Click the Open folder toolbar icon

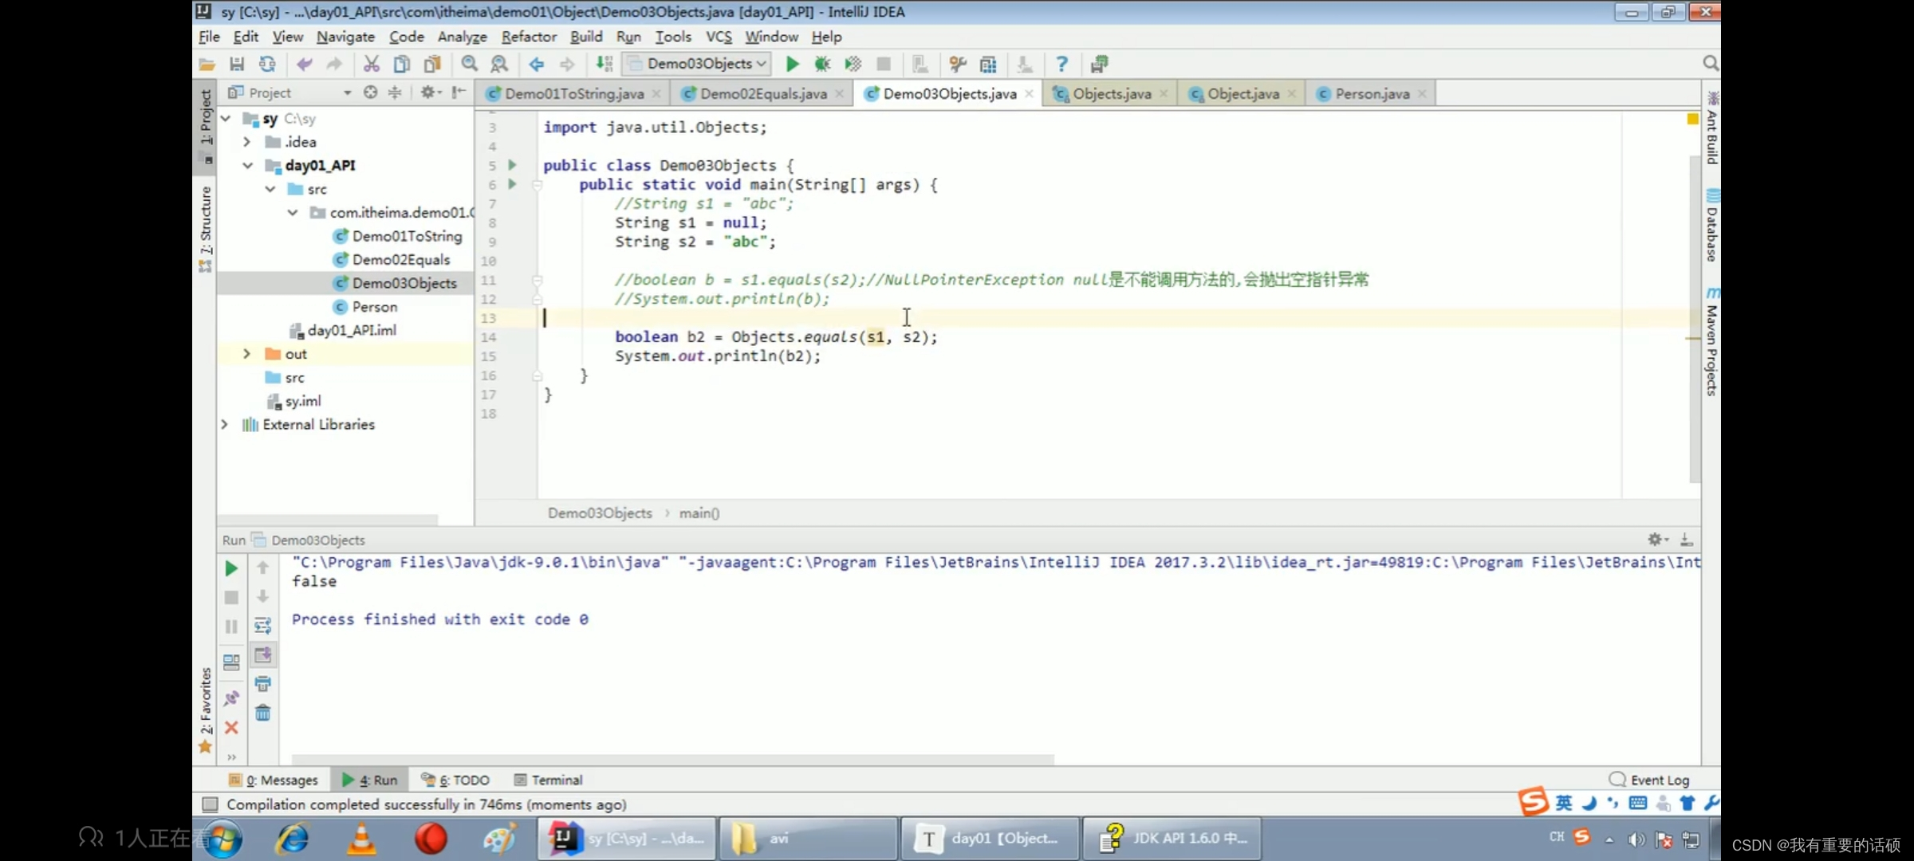coord(207,65)
